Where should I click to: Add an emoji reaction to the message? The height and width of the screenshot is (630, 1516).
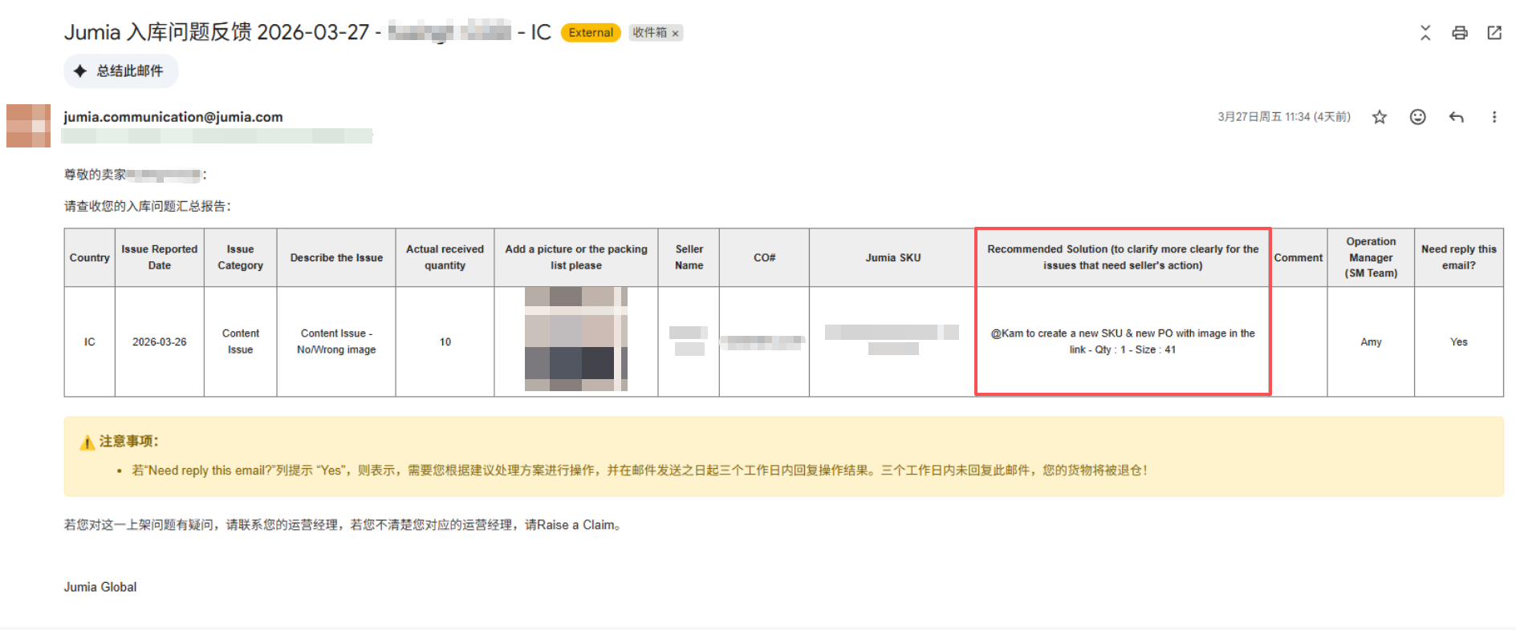click(x=1417, y=117)
